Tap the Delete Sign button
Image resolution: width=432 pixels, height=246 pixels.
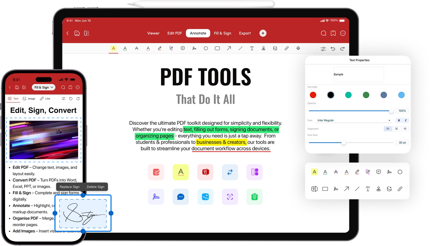point(96,187)
